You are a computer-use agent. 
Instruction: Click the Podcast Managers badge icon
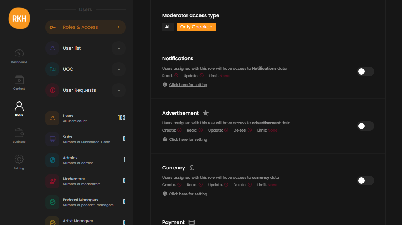[52, 202]
